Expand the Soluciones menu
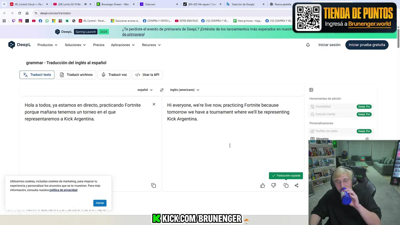This screenshot has height=225, width=400. [x=75, y=45]
